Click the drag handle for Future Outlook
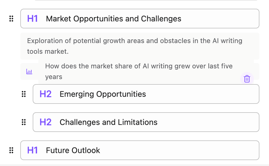 pyautogui.click(x=11, y=150)
